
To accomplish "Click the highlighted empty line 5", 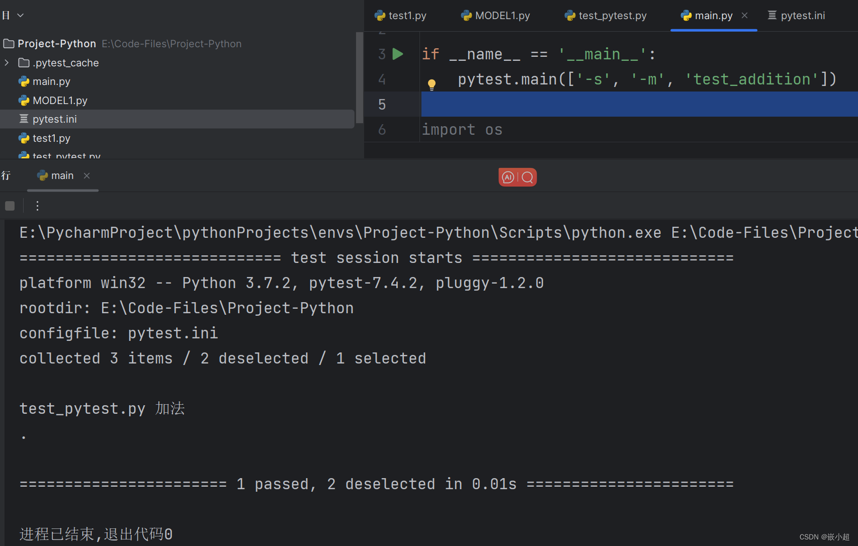I will [x=639, y=104].
